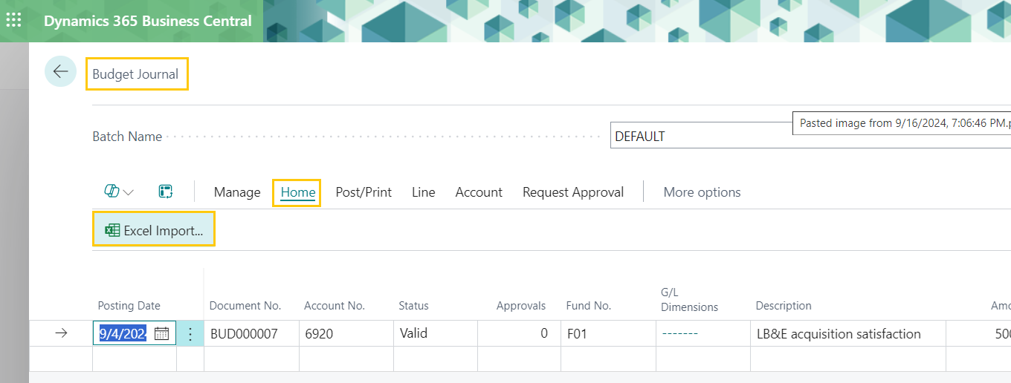This screenshot has width=1011, height=383.
Task: Click the personalize page icon
Action: (166, 191)
